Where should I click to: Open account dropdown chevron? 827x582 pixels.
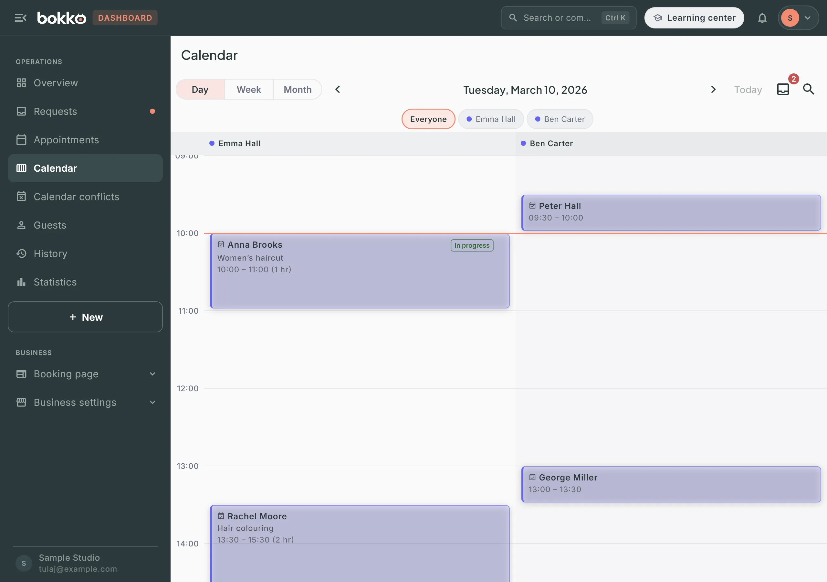click(808, 18)
